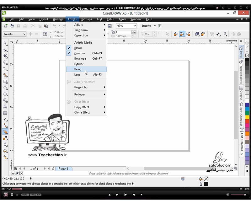The width and height of the screenshot is (251, 204).
Task: Toggle the Blend docker checkmark
Action: pyautogui.click(x=69, y=48)
